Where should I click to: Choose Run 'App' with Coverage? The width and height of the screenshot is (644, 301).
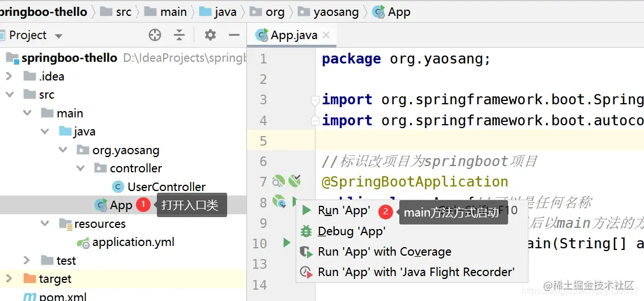point(385,252)
